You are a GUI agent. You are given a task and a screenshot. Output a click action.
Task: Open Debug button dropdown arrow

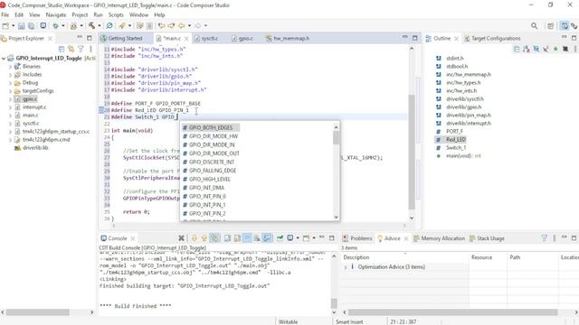click(63, 26)
